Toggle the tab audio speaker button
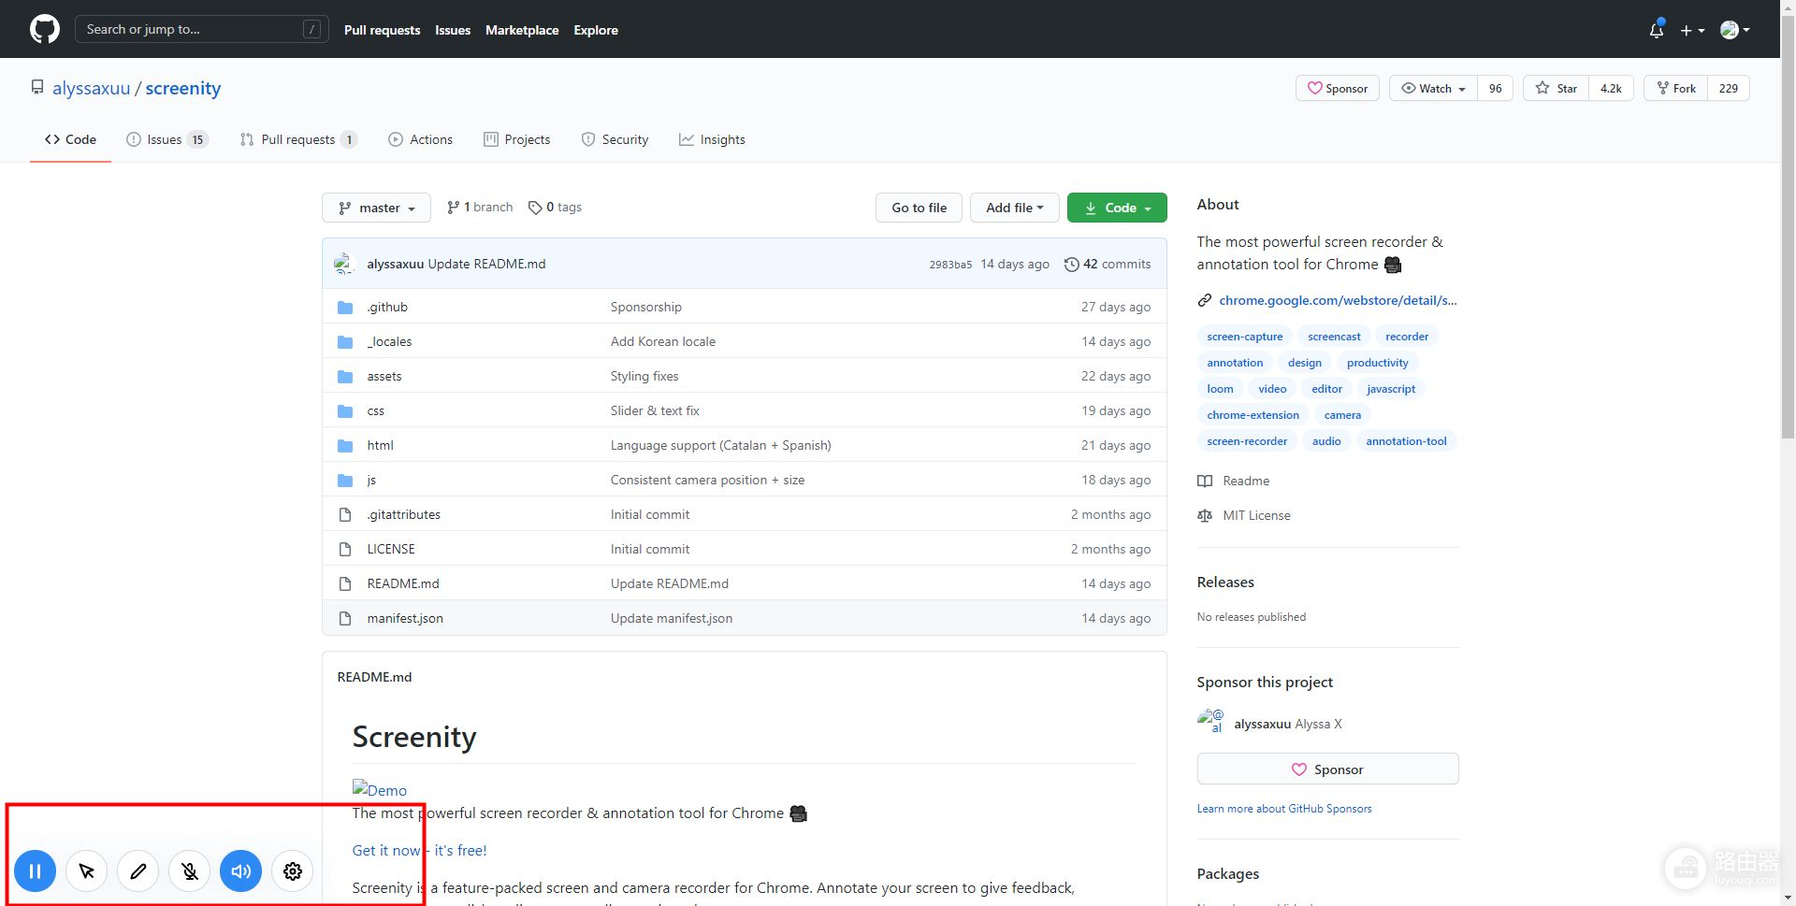Image resolution: width=1796 pixels, height=906 pixels. coord(241,871)
